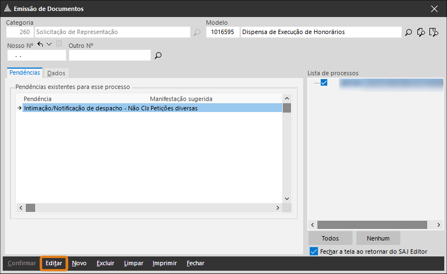
Task: Open the chevron dropdown next to Nosso Nº
Action: tap(49, 44)
